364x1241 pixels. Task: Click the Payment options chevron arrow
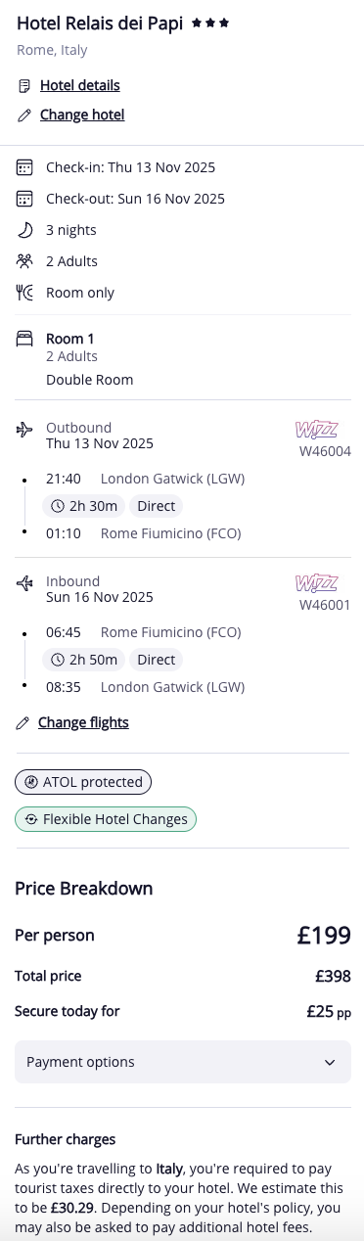(329, 1062)
